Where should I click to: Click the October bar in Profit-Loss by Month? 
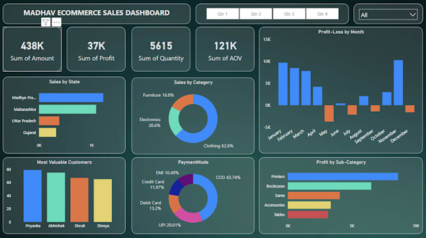coord(387,99)
